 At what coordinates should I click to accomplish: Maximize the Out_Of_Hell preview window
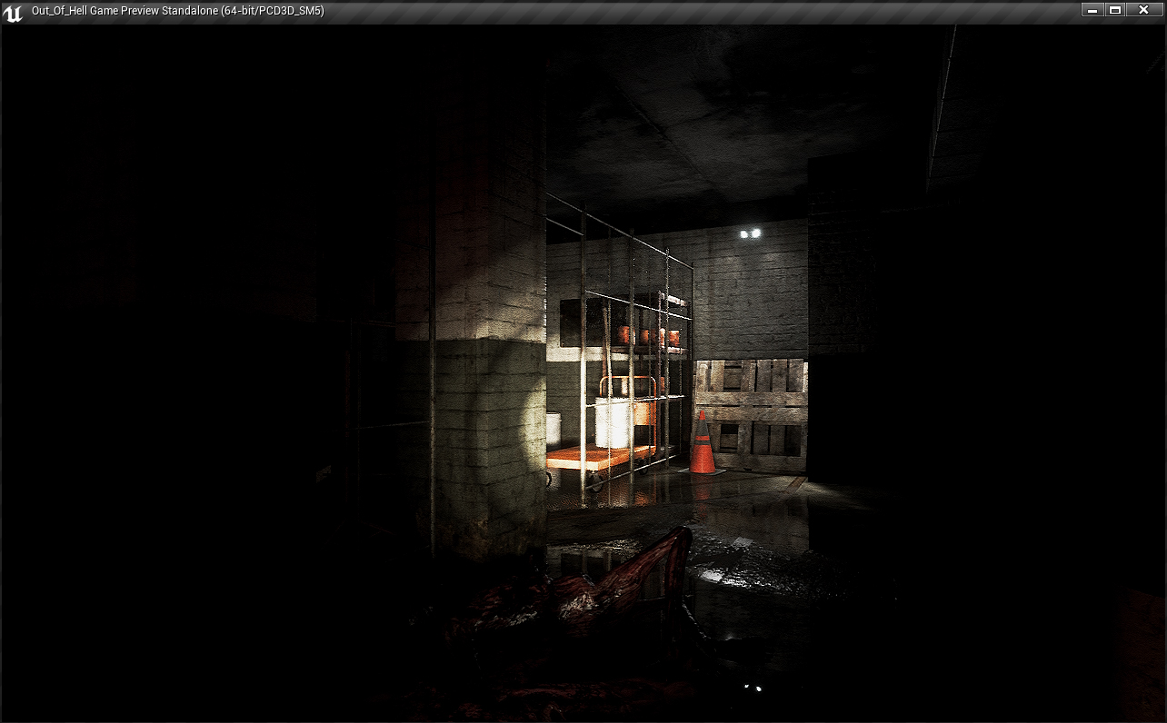(x=1115, y=10)
